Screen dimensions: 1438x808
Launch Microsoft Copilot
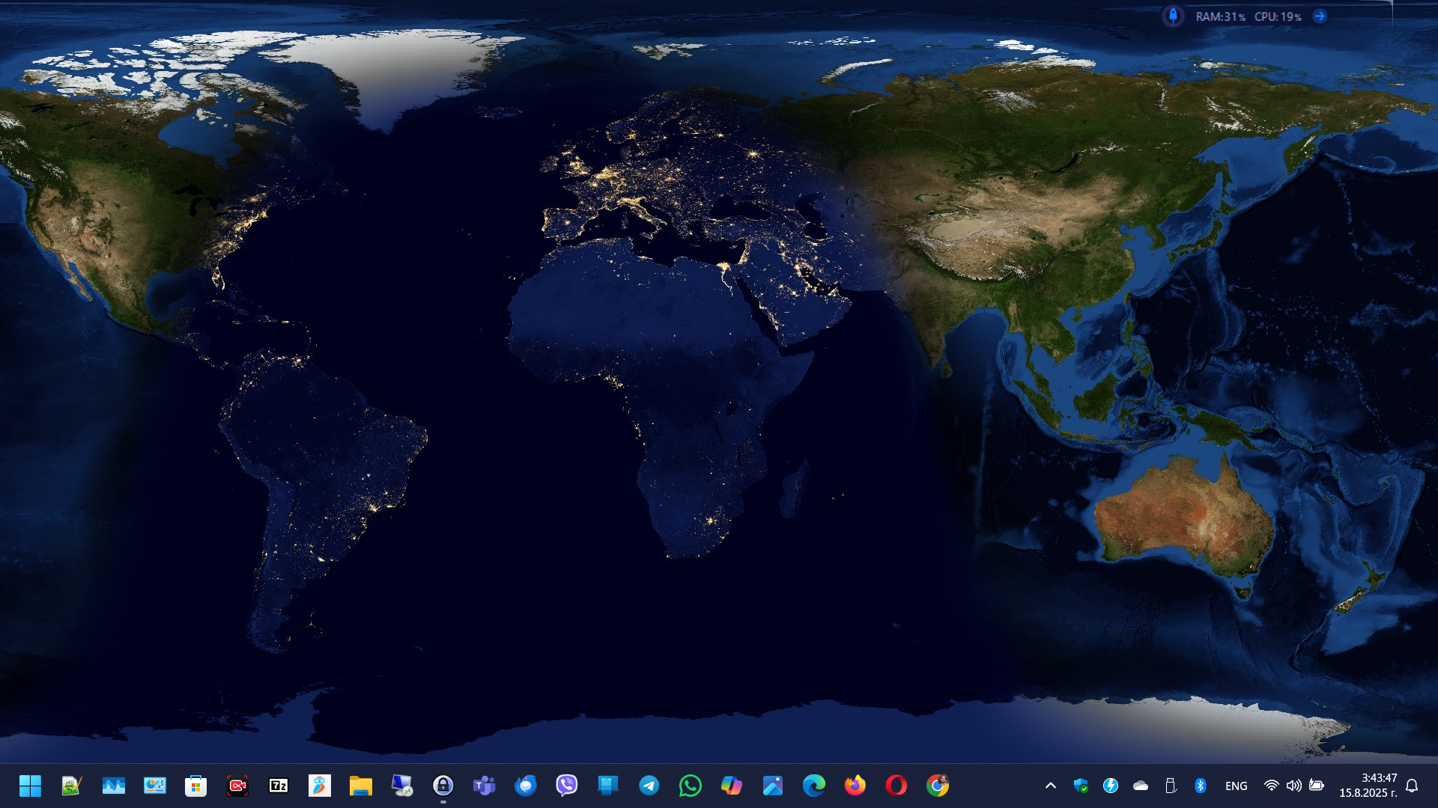pyautogui.click(x=731, y=786)
